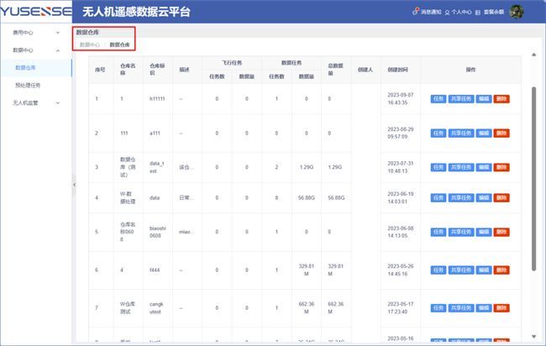
Task: Click 任务 button for warehouse h11111
Action: click(438, 98)
